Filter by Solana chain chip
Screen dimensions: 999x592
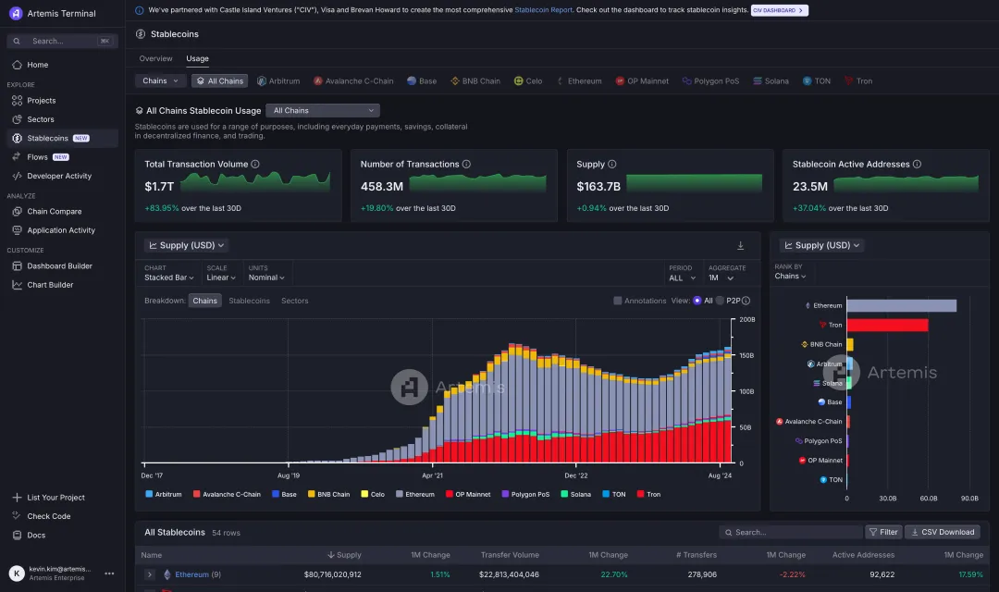pos(771,80)
